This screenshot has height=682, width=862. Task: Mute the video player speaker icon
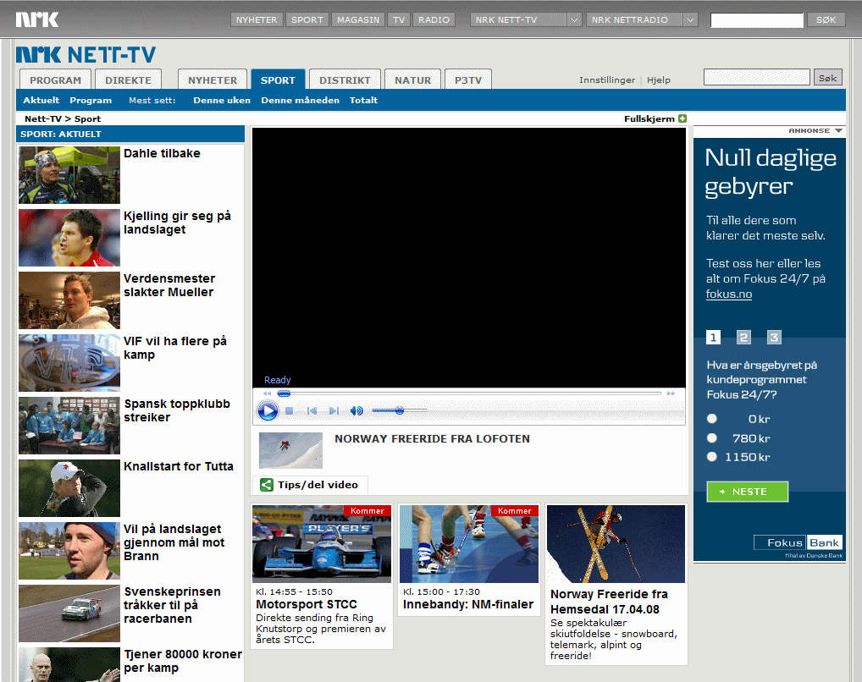[x=356, y=411]
